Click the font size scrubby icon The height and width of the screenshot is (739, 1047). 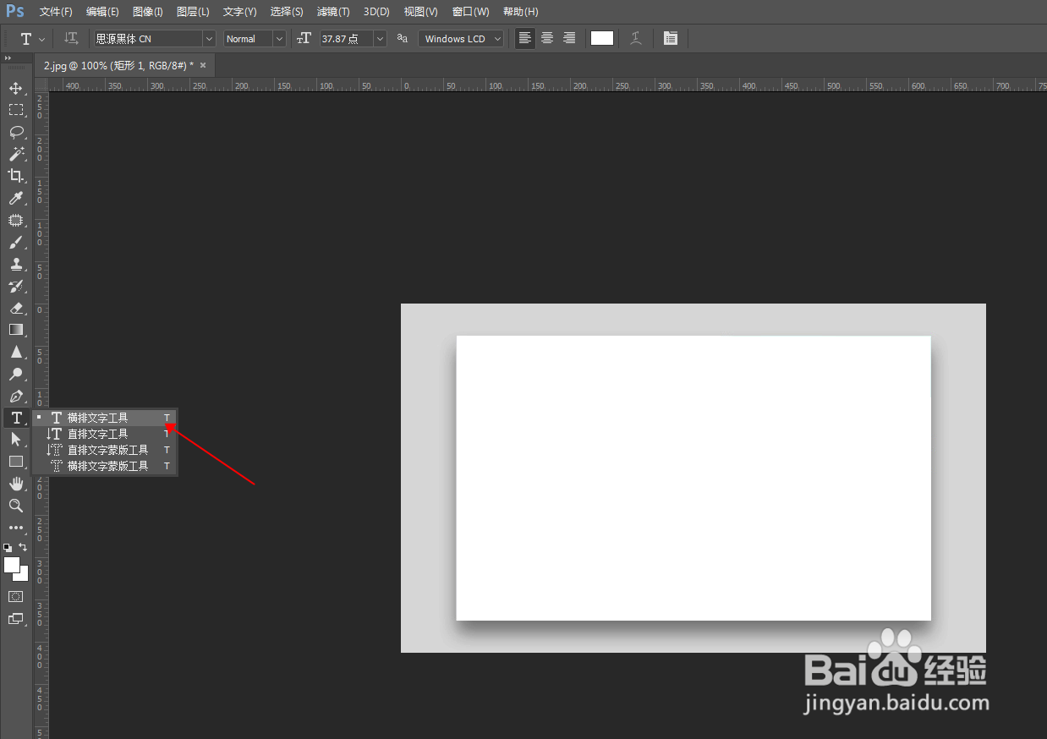click(x=304, y=39)
